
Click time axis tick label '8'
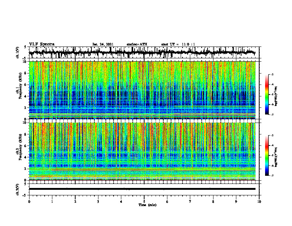tap(213, 202)
